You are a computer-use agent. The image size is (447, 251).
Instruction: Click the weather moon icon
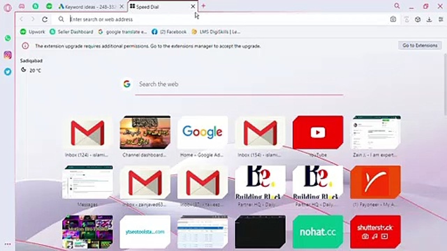23,70
